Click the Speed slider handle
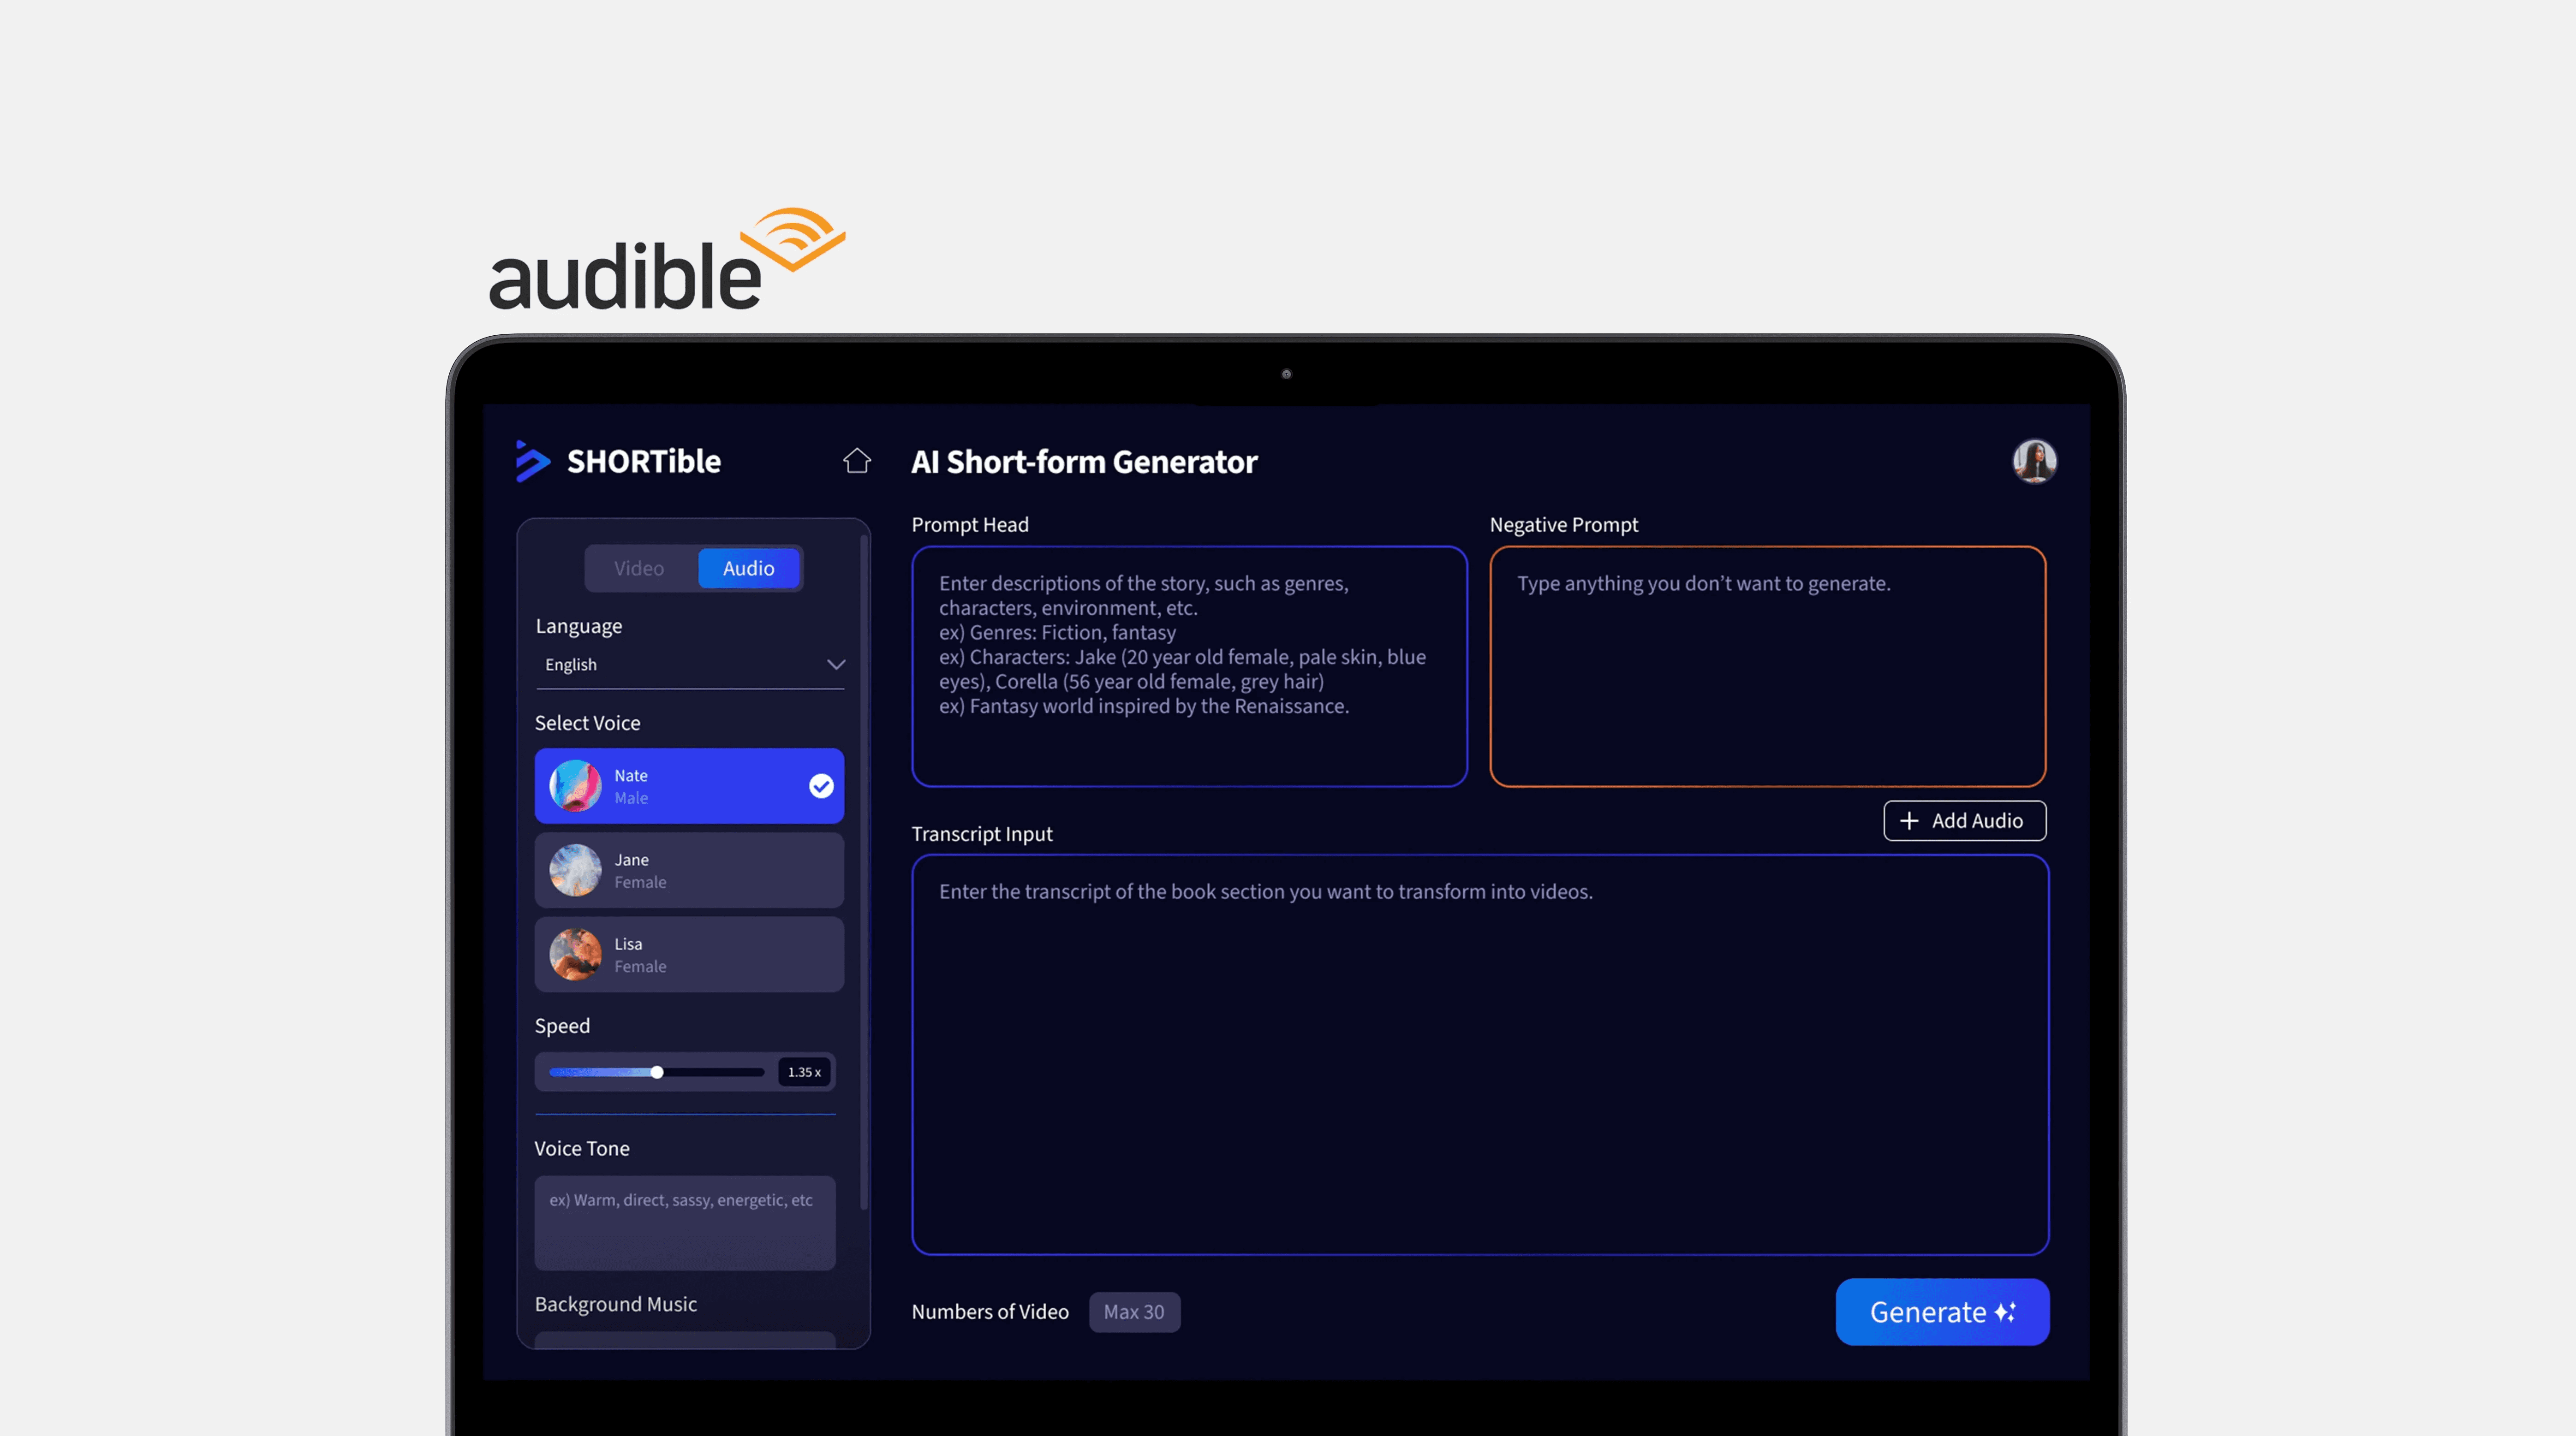The height and width of the screenshot is (1436, 2576). 657,1072
